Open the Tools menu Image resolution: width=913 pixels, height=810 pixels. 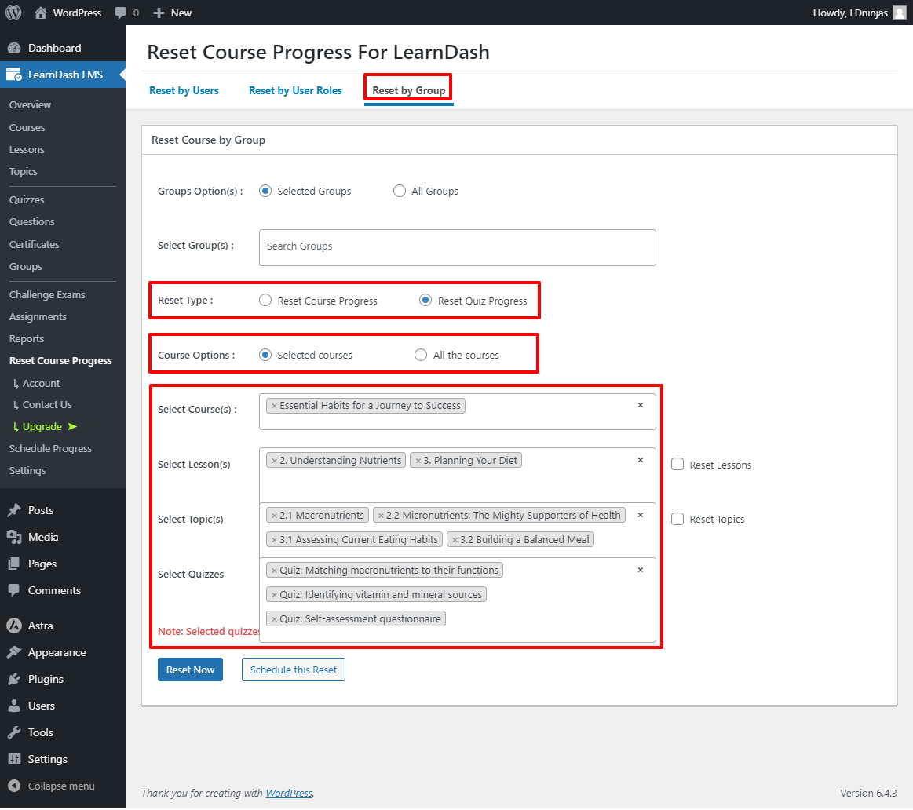coord(62,733)
